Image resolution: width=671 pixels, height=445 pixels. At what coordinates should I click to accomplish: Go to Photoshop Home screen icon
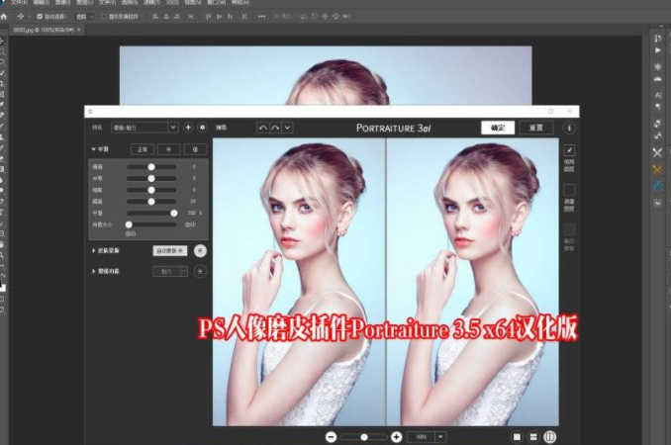[4, 16]
